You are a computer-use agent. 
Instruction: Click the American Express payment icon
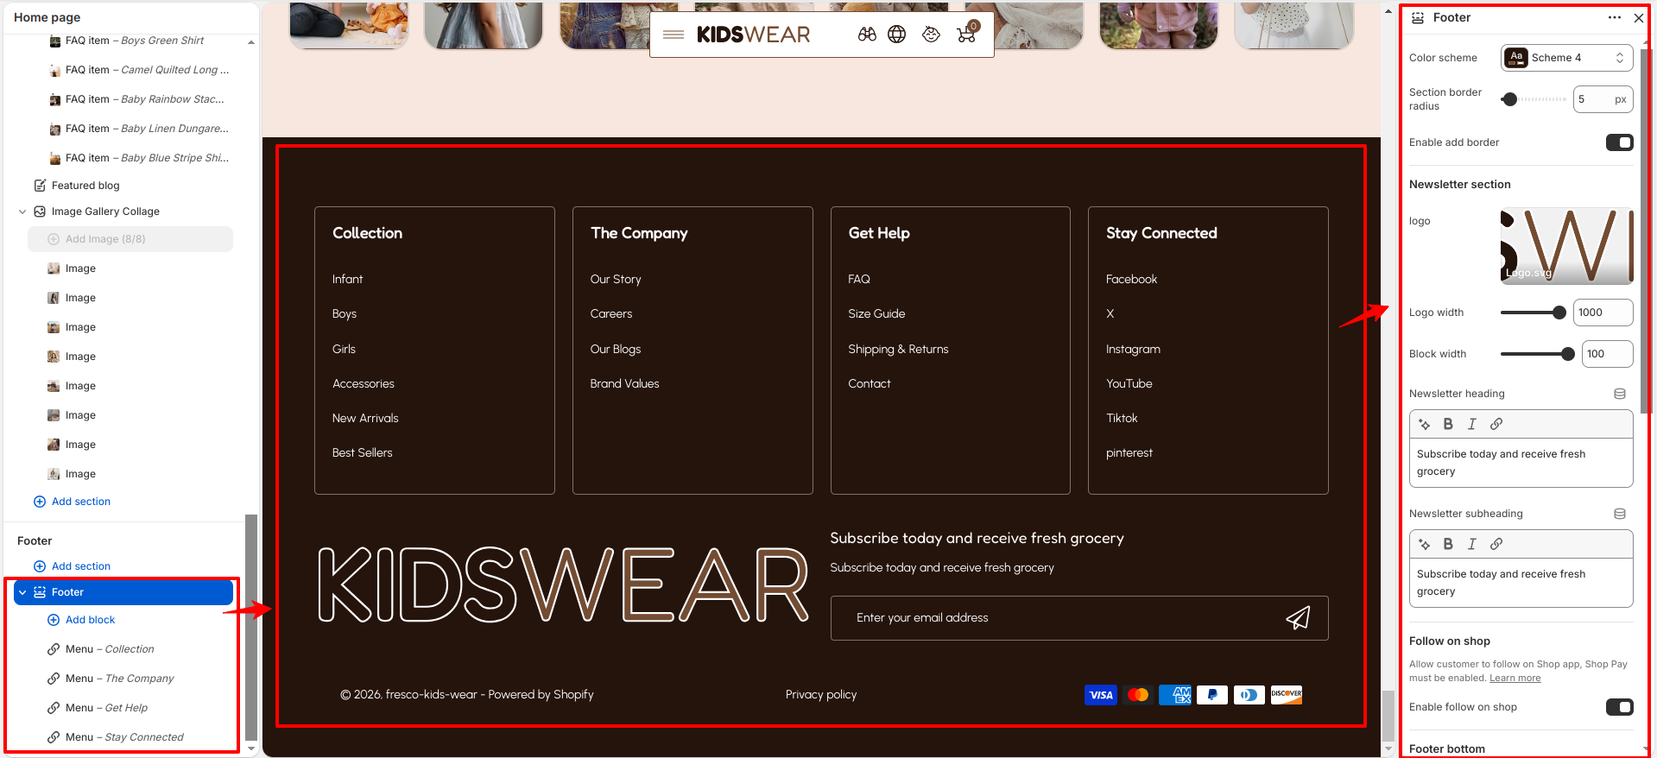[x=1175, y=695]
